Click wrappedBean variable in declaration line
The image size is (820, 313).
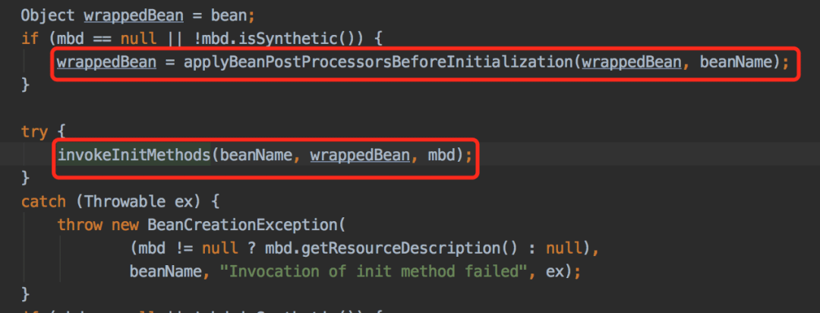[x=134, y=15]
